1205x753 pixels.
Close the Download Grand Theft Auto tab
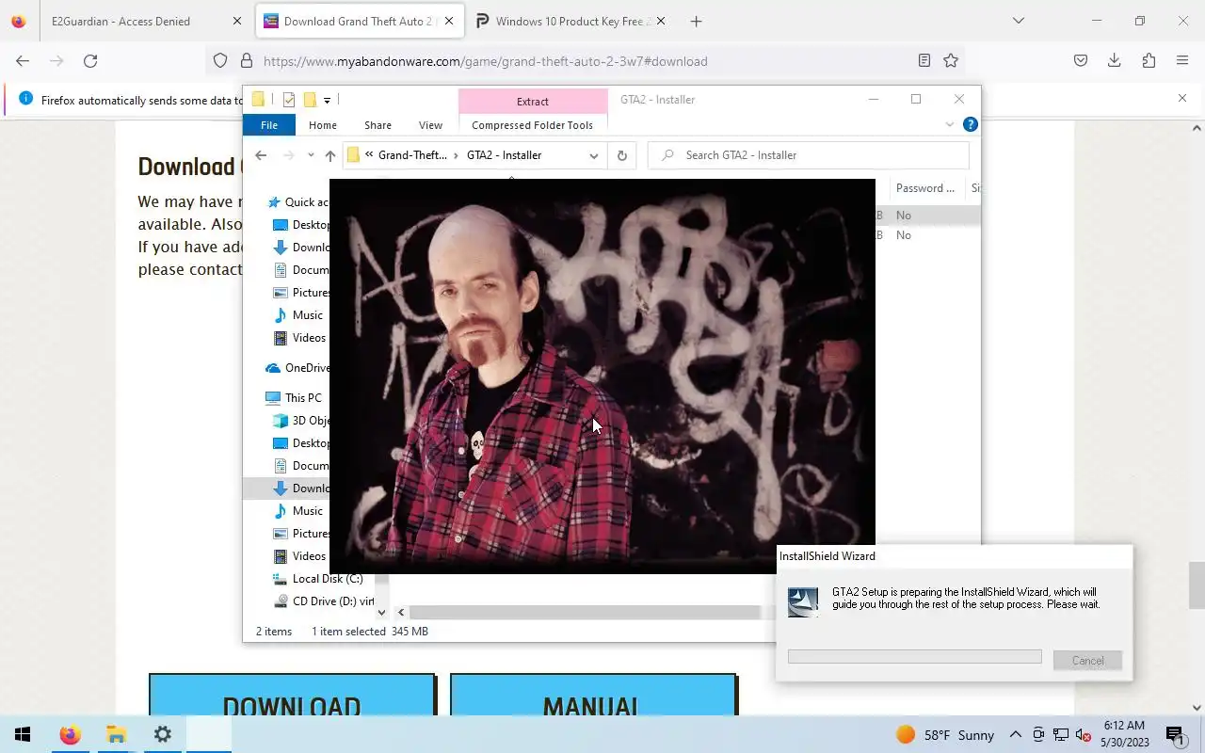[x=448, y=21]
